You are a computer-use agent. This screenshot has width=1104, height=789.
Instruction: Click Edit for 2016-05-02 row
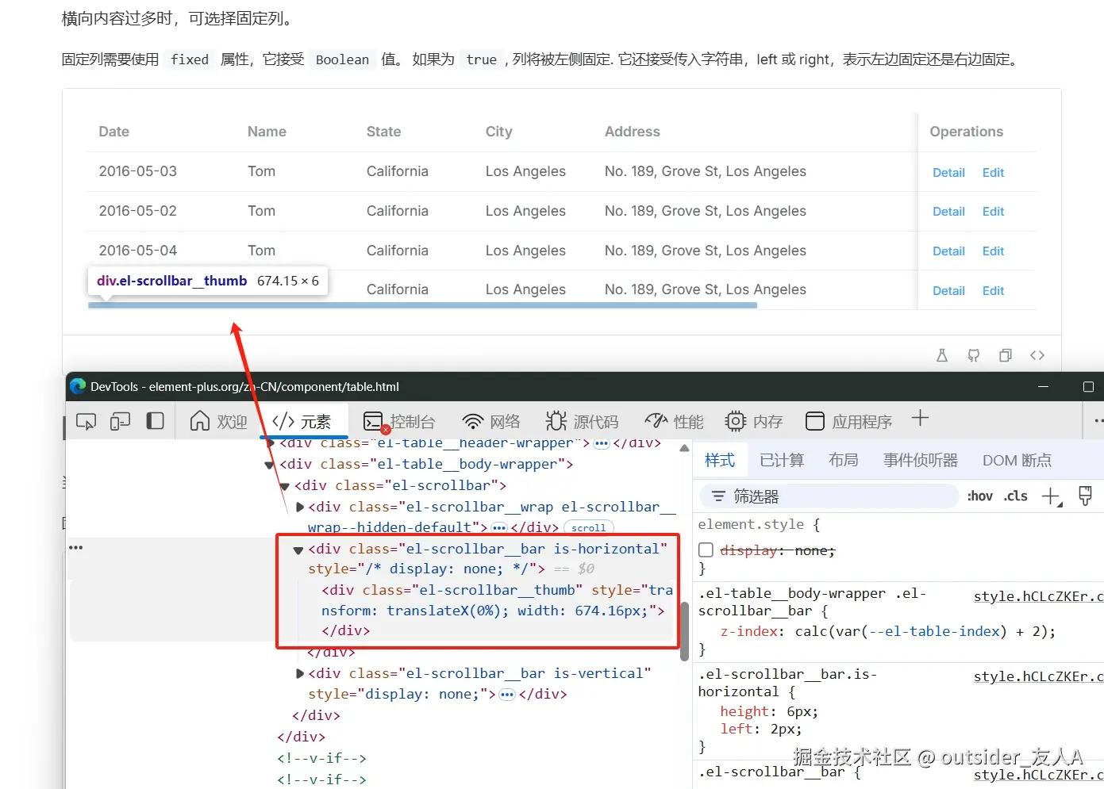point(993,212)
